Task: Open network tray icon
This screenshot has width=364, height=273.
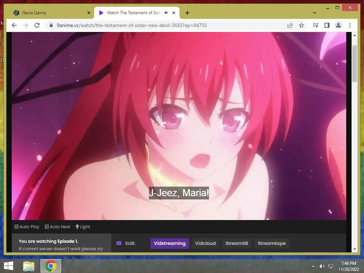Action: click(x=331, y=266)
